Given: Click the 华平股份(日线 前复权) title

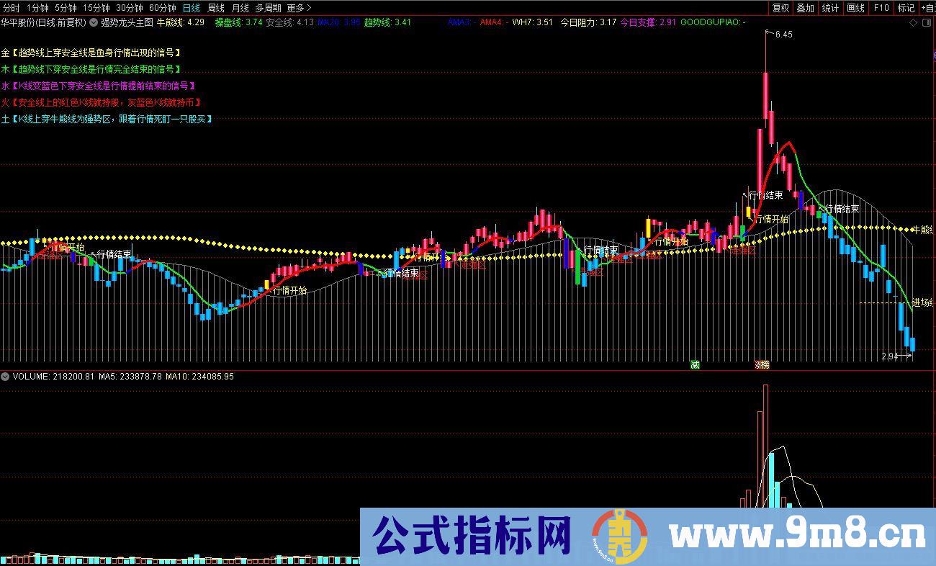Looking at the screenshot, I should point(44,22).
